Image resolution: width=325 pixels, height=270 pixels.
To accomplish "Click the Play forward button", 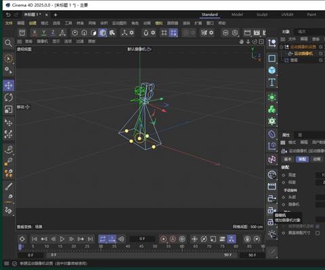I will 62,239.
